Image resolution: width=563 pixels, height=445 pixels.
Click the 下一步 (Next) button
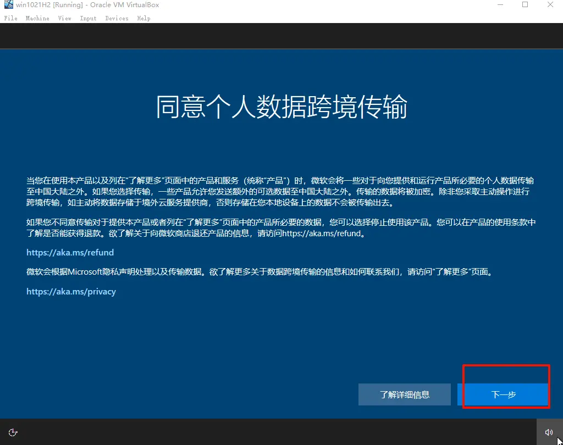click(504, 394)
